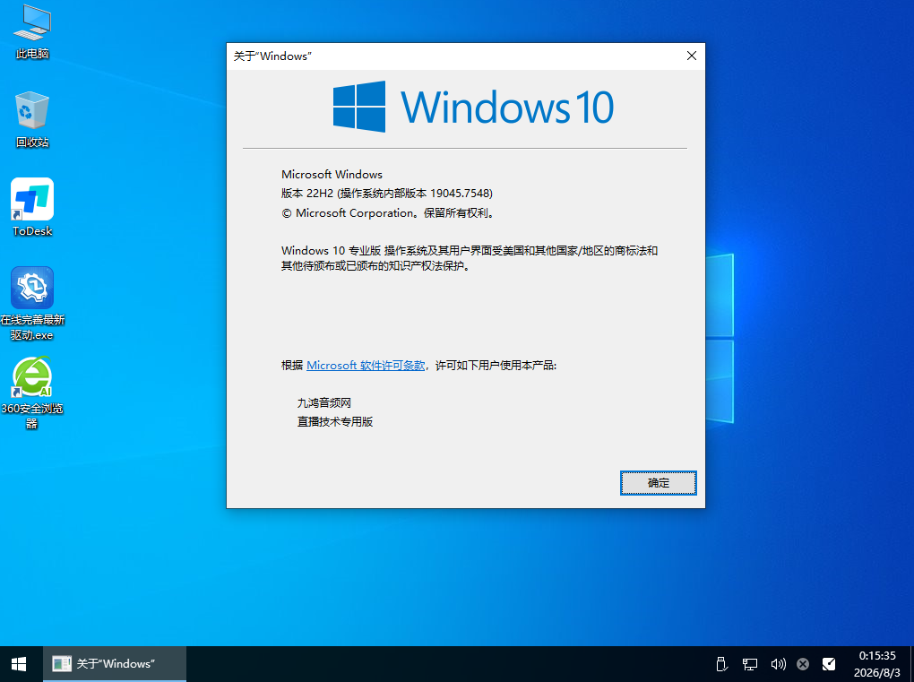Select the 在线完善最新驱动.exe icon
This screenshot has width=914, height=682.
coord(32,303)
